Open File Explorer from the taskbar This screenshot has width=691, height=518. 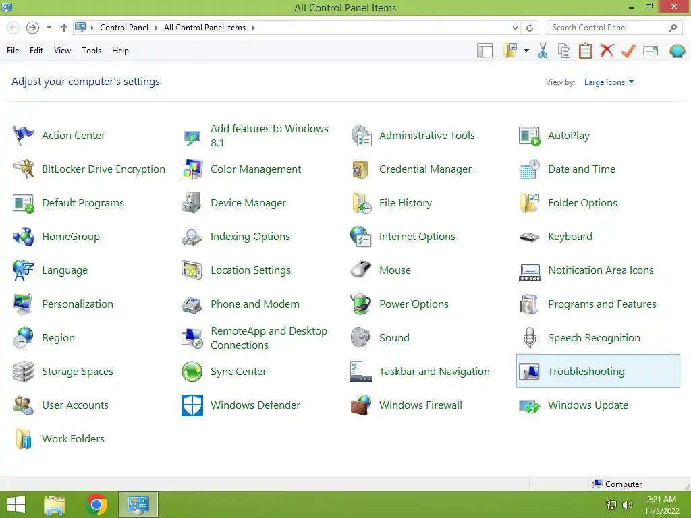pyautogui.click(x=55, y=505)
